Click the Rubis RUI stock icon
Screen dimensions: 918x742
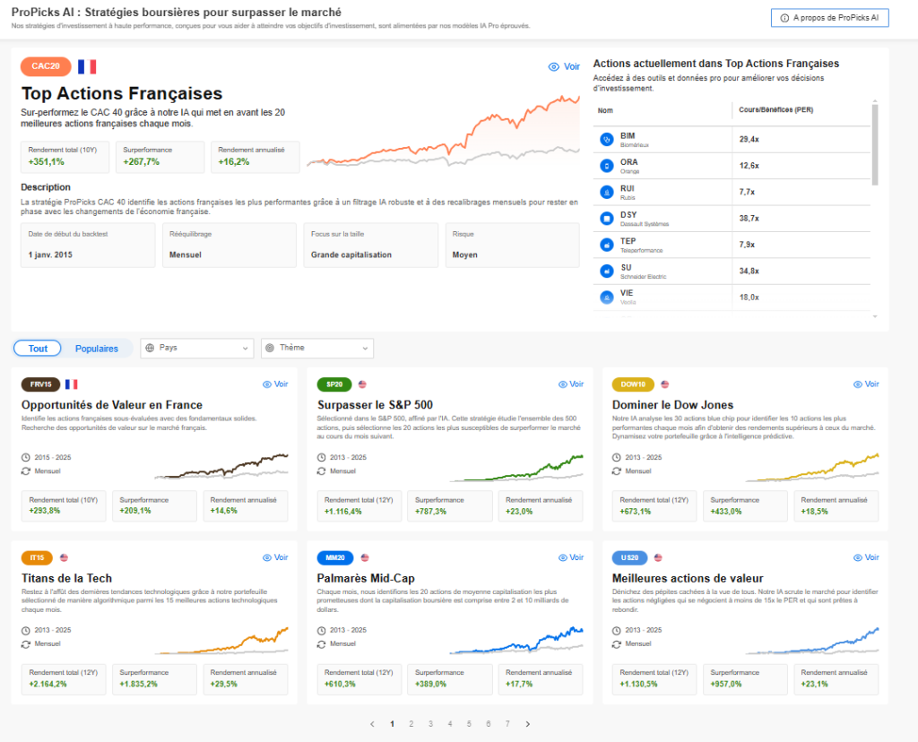(x=606, y=192)
